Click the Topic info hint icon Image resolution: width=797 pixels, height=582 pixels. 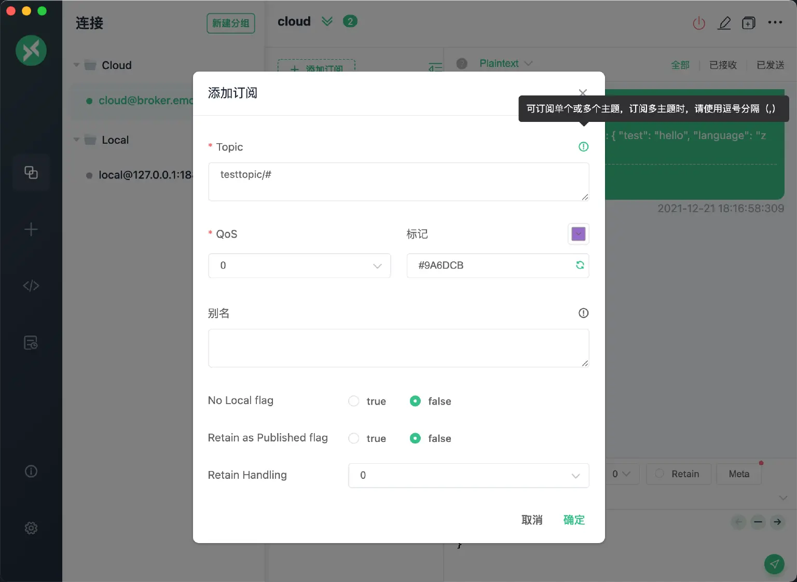583,147
